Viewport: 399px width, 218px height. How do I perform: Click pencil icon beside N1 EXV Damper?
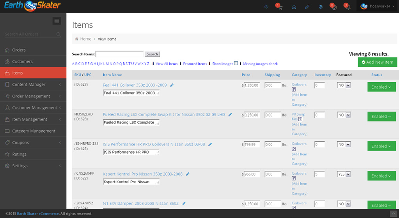pos(183,204)
